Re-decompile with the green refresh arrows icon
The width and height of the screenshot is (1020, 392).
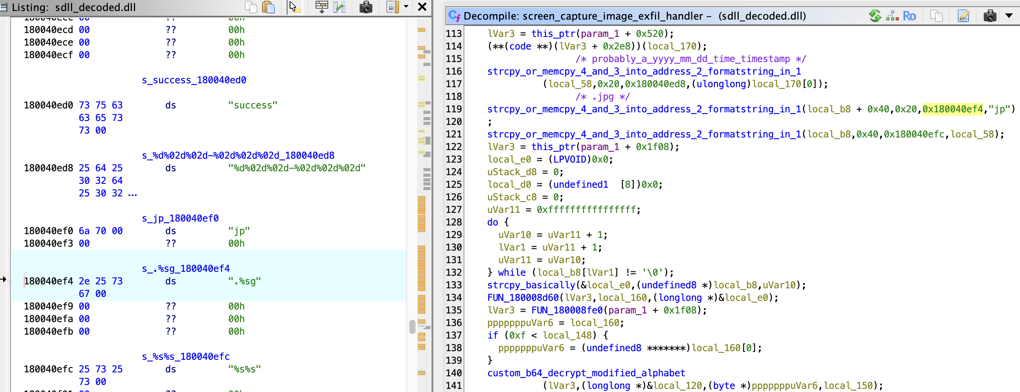pos(875,16)
